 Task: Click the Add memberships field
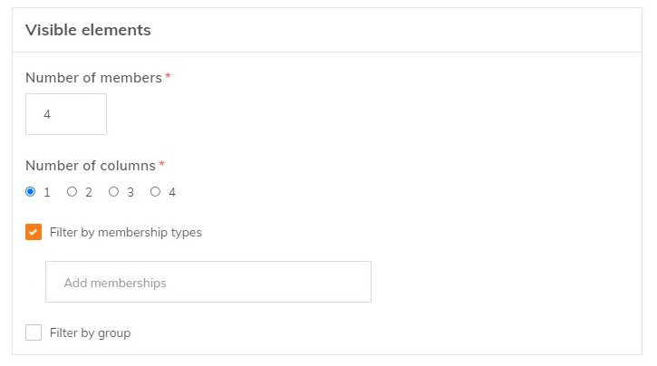point(208,283)
